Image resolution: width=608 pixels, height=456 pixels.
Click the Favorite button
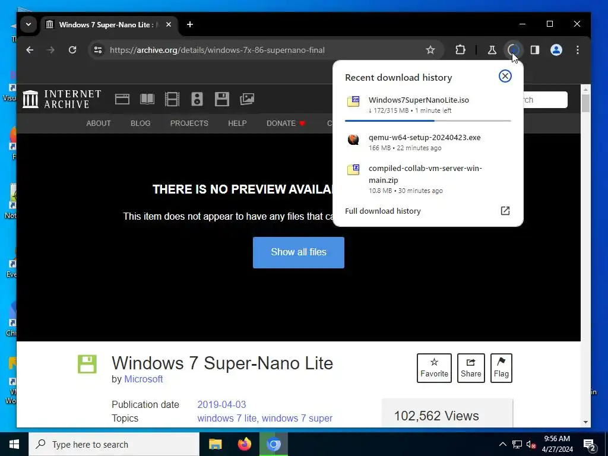point(434,368)
